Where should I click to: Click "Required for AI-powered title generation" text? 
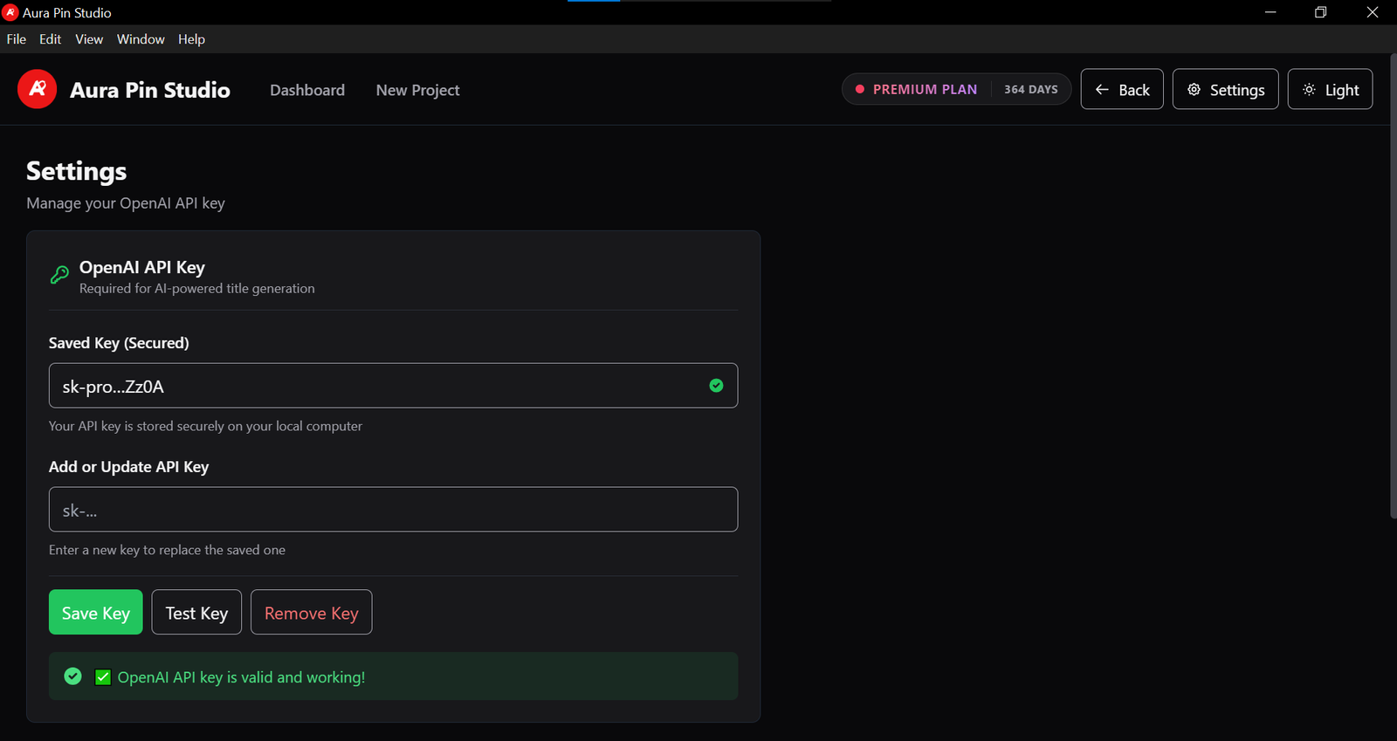click(197, 289)
